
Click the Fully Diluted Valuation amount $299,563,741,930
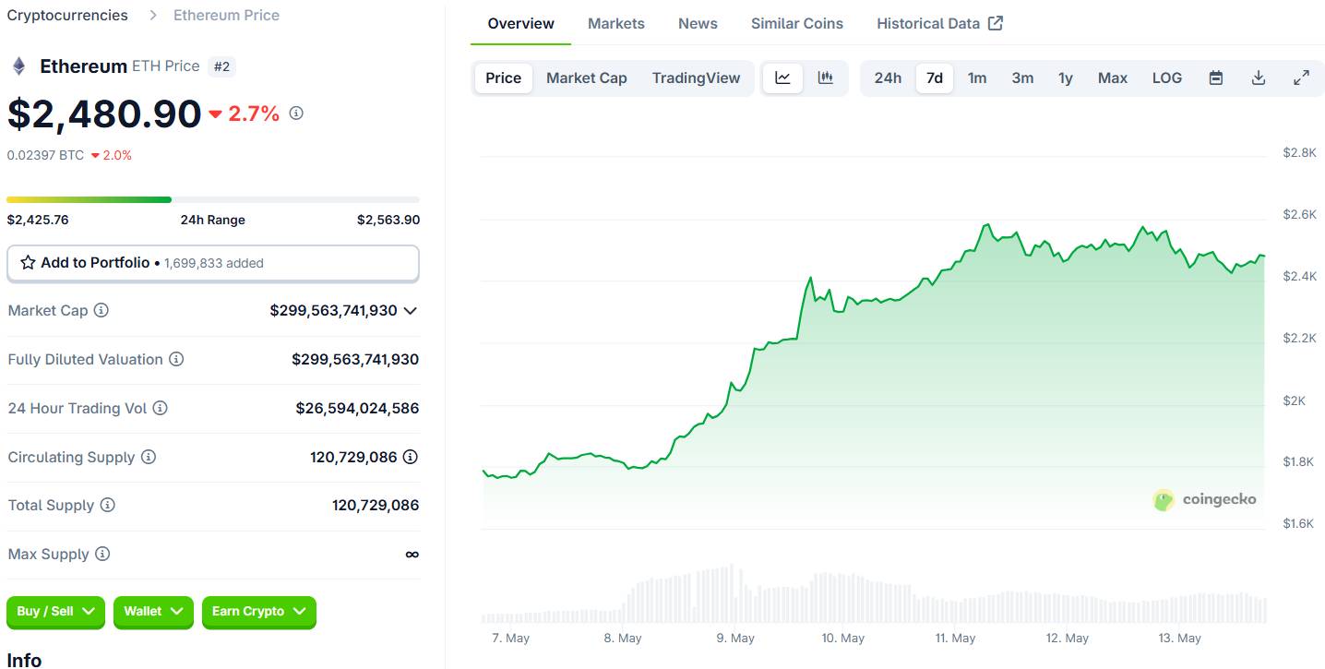pyautogui.click(x=355, y=359)
